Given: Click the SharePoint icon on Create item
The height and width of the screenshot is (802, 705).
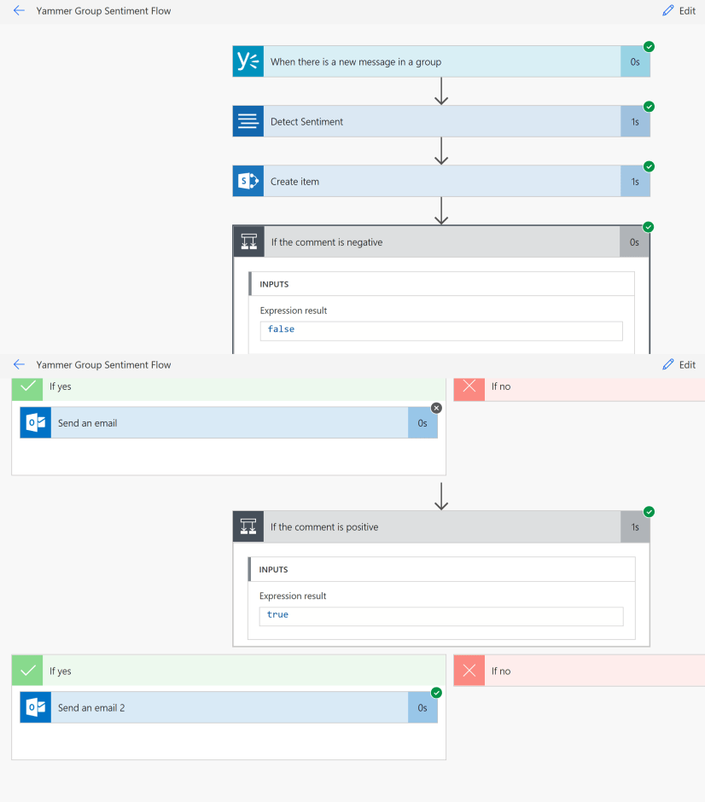Looking at the screenshot, I should tap(248, 181).
